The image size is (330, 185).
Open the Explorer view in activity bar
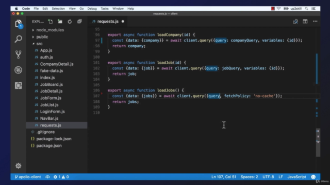tap(19, 24)
